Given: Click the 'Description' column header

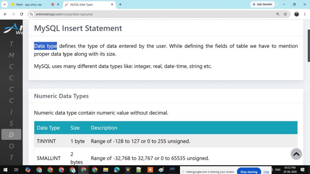Looking at the screenshot, I should (x=104, y=128).
